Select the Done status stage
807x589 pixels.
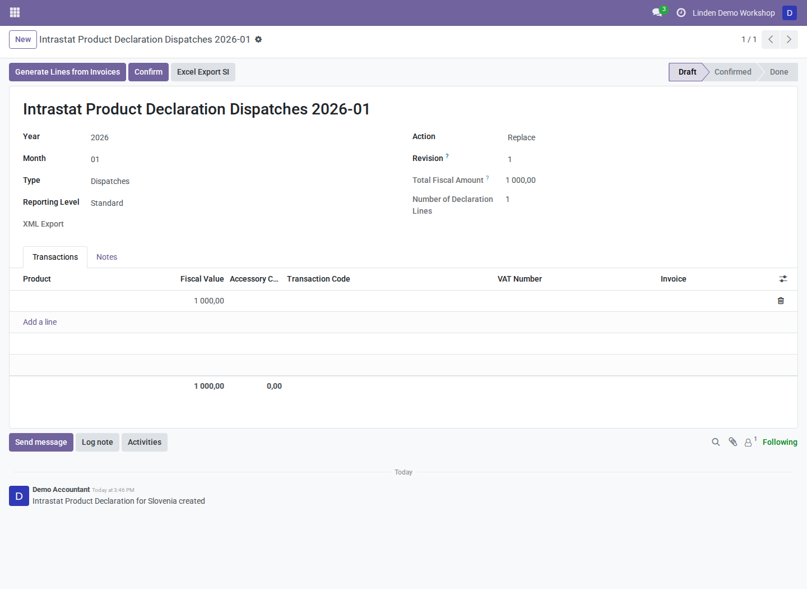click(x=778, y=72)
